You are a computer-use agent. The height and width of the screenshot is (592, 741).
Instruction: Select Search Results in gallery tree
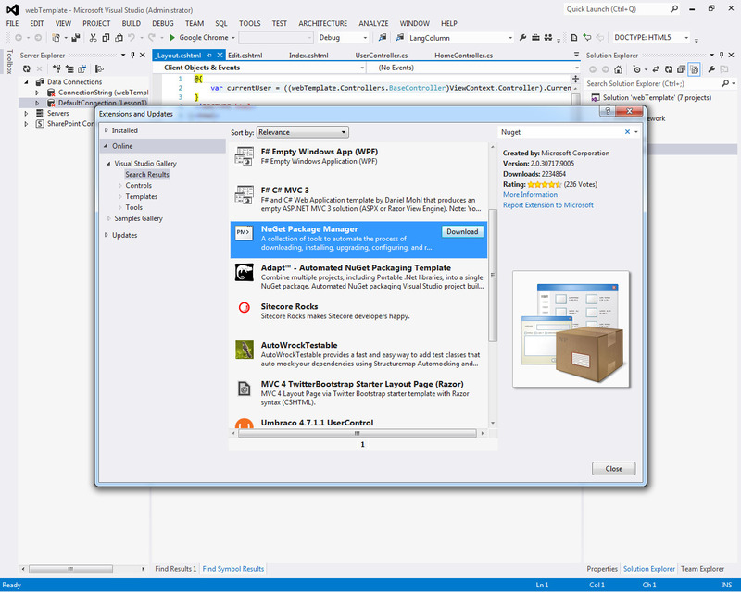tap(147, 174)
